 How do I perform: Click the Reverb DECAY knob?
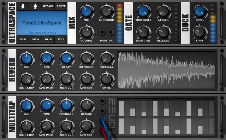(67, 58)
